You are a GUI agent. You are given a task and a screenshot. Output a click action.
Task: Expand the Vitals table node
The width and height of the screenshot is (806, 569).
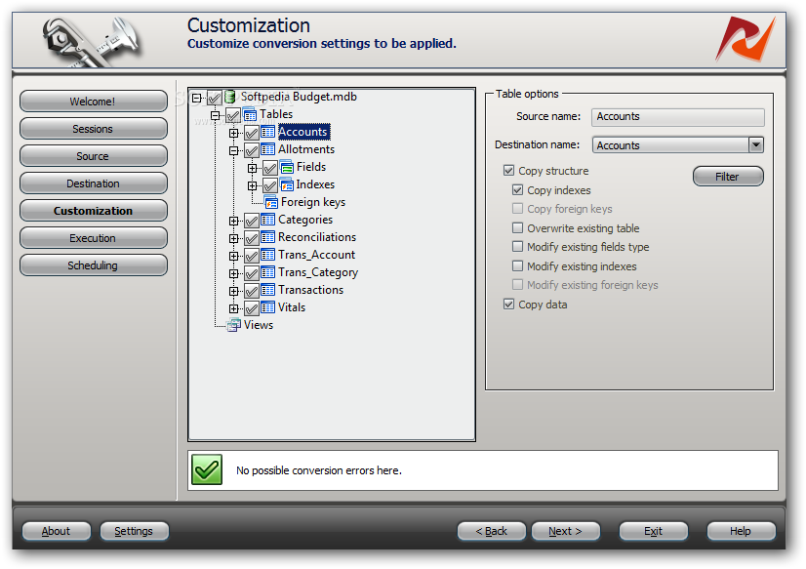tap(234, 308)
